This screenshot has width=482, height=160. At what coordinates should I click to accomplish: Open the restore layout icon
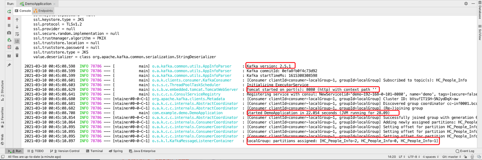pyautogui.click(x=9, y=56)
